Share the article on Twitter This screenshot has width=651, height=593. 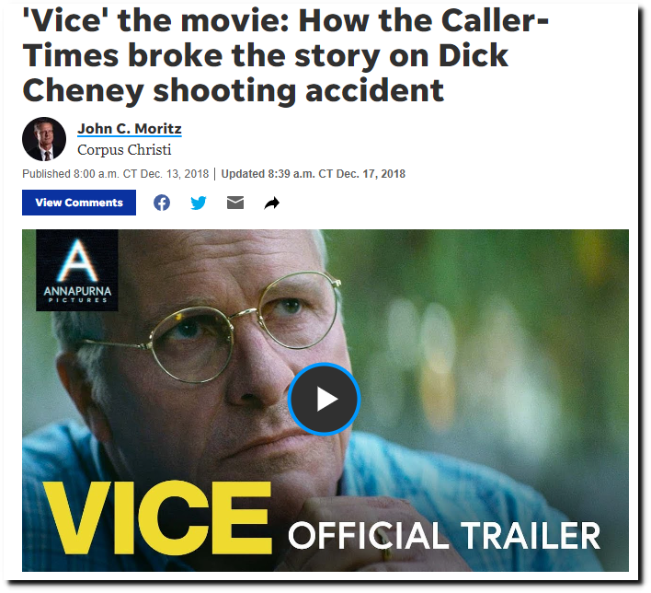tap(199, 203)
